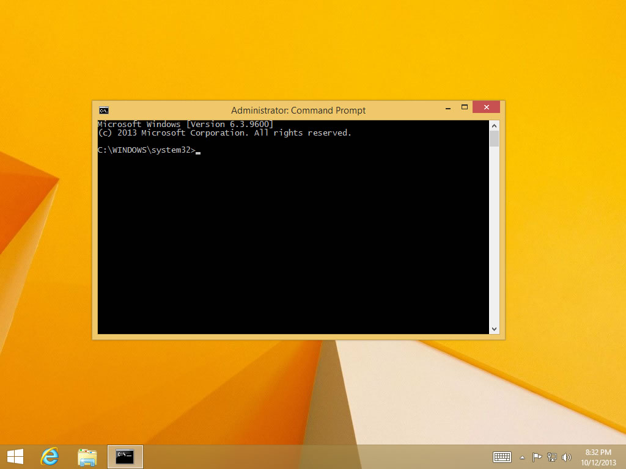Open the network status tray icon
The height and width of the screenshot is (469, 626).
552,457
